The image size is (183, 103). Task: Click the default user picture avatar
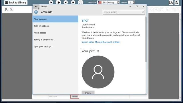98,72
